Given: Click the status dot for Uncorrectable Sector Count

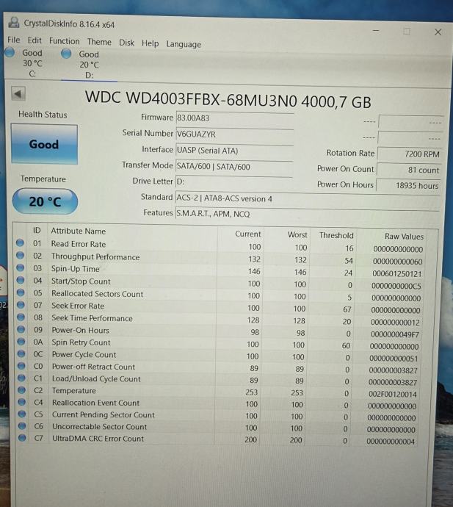Looking at the screenshot, I should tap(22, 426).
